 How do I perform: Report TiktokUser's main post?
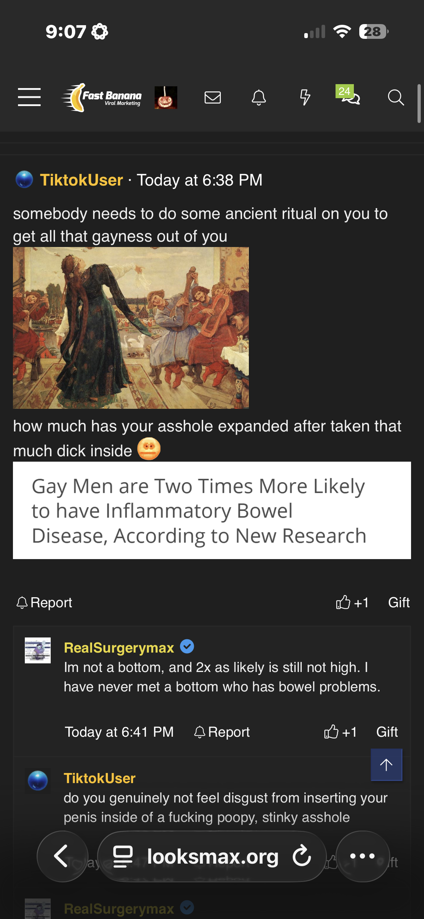pos(44,602)
